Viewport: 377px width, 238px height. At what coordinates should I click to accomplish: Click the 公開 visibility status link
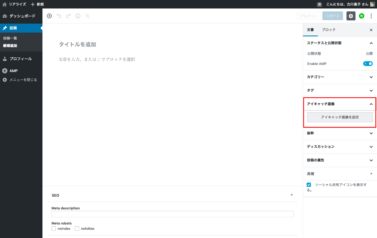(369, 54)
